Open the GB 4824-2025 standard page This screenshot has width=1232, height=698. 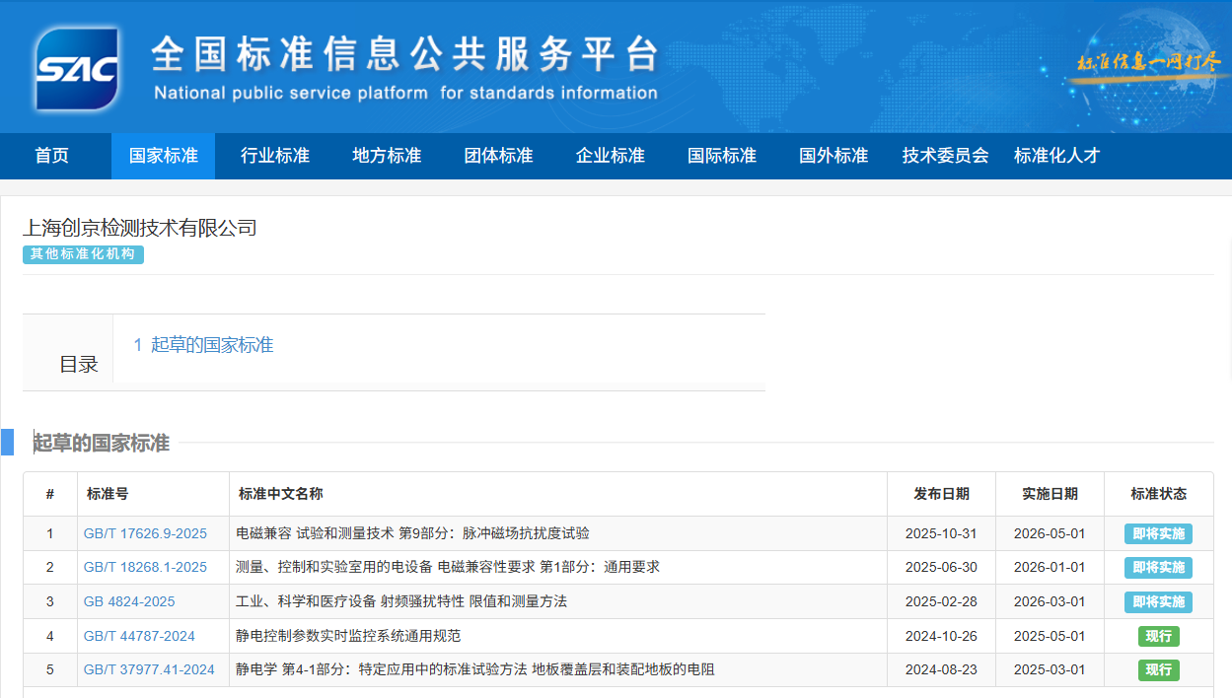130,601
